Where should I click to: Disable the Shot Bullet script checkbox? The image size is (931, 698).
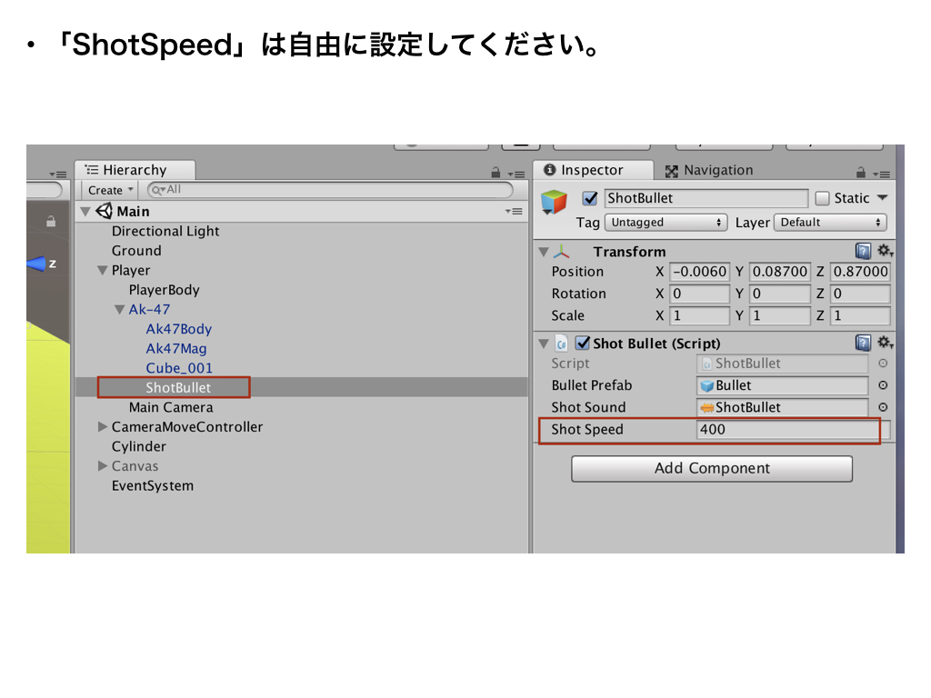(x=583, y=343)
